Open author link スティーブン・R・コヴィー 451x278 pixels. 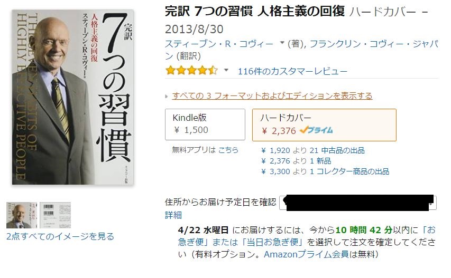[x=219, y=44]
